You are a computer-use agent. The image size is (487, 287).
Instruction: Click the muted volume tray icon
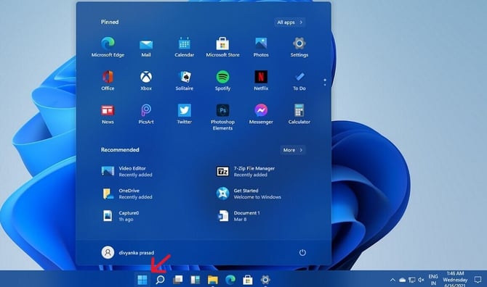point(421,280)
